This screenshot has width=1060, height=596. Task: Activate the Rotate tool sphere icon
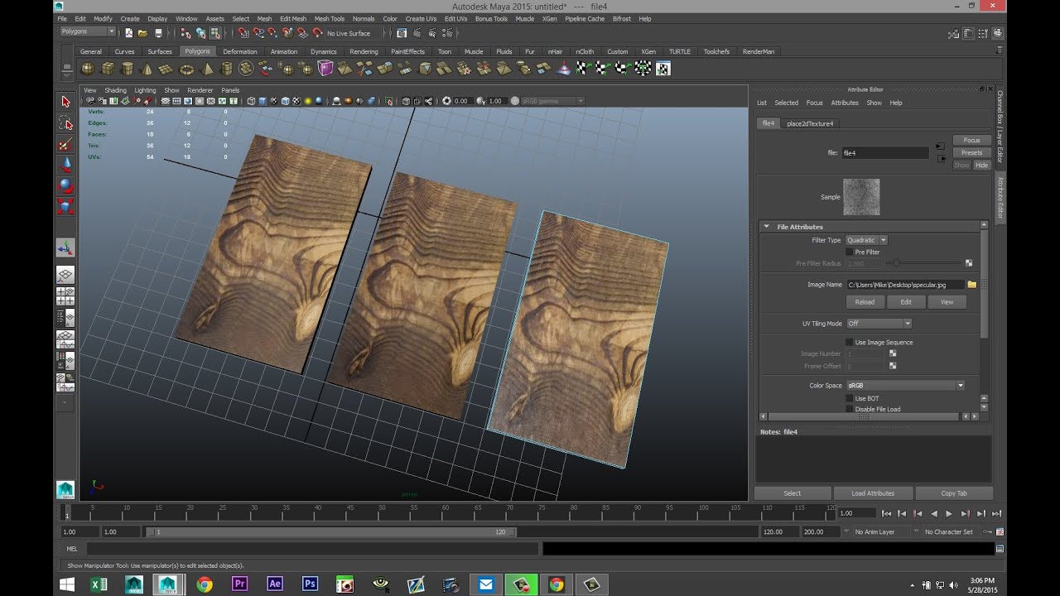pos(65,185)
